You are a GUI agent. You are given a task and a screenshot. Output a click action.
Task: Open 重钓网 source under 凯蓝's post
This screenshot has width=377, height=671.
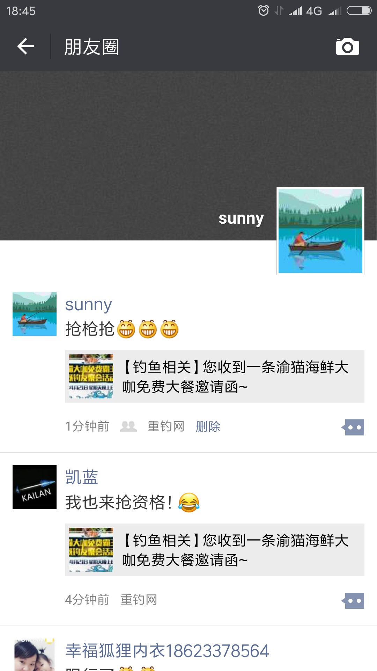pyautogui.click(x=139, y=600)
